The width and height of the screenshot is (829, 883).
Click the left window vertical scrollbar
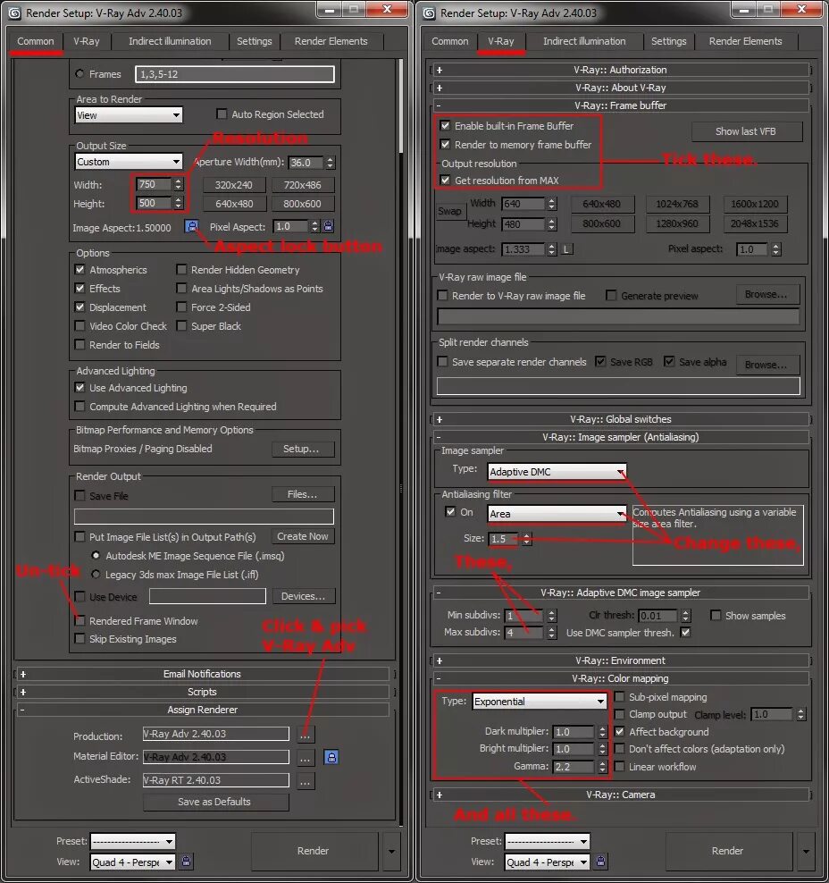click(401, 105)
